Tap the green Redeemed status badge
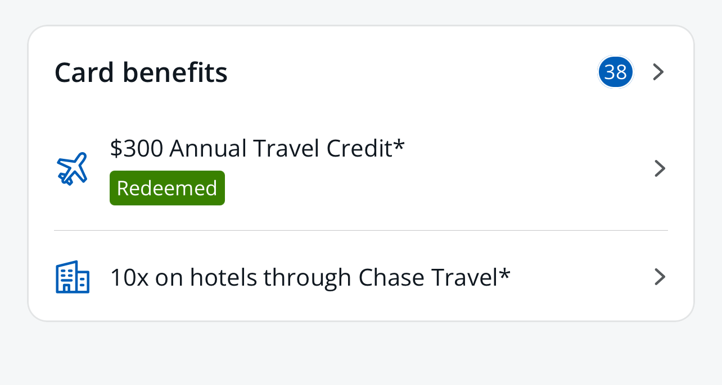 pos(167,188)
